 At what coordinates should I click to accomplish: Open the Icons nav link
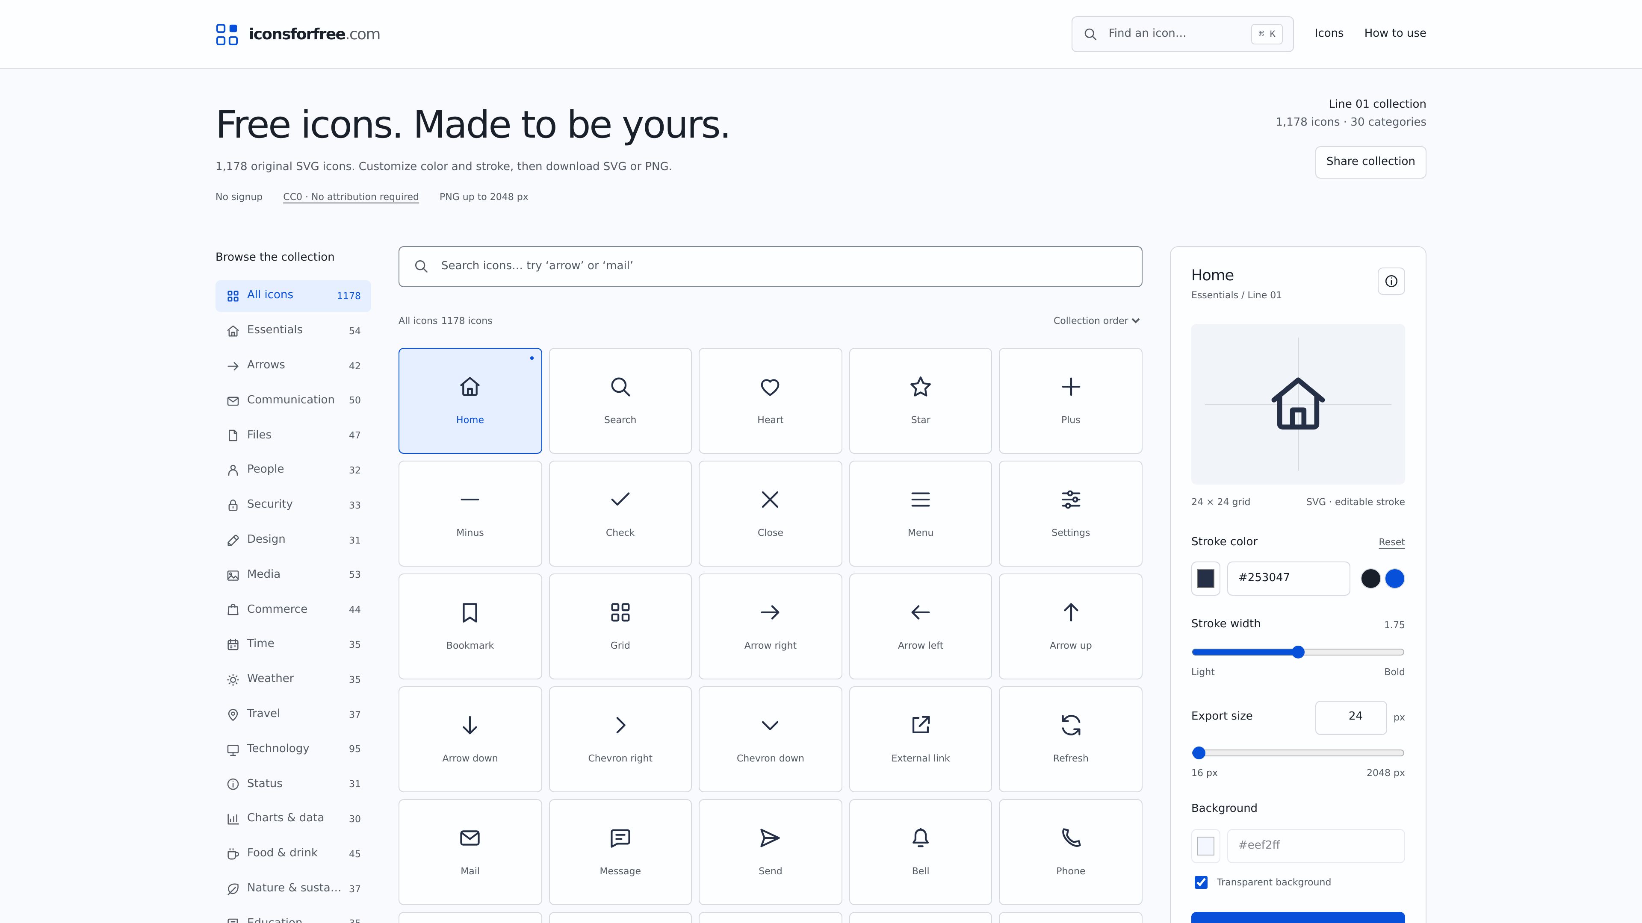1329,33
